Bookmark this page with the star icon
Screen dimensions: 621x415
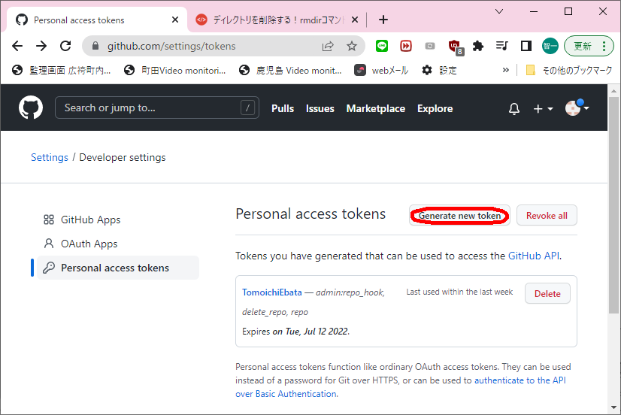point(352,46)
